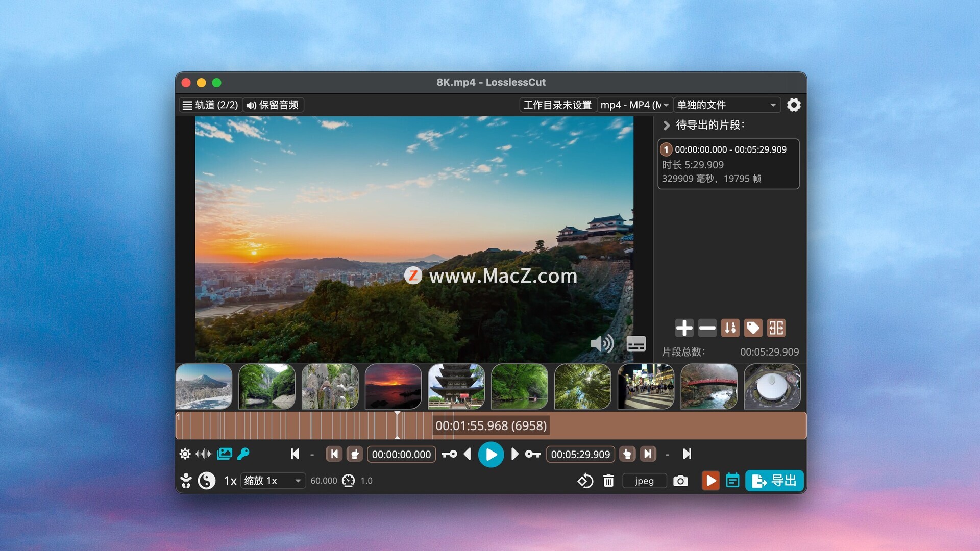The height and width of the screenshot is (551, 980).
Task: Toggle simple mode with the baby icon
Action: tap(186, 481)
